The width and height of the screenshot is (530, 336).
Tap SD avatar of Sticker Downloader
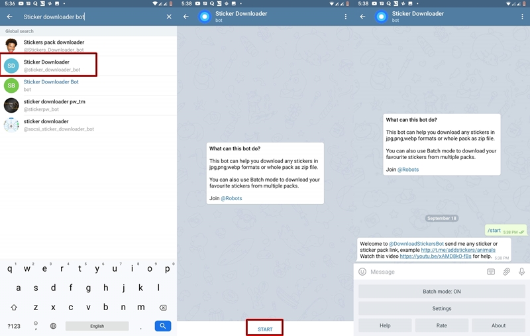click(x=11, y=66)
